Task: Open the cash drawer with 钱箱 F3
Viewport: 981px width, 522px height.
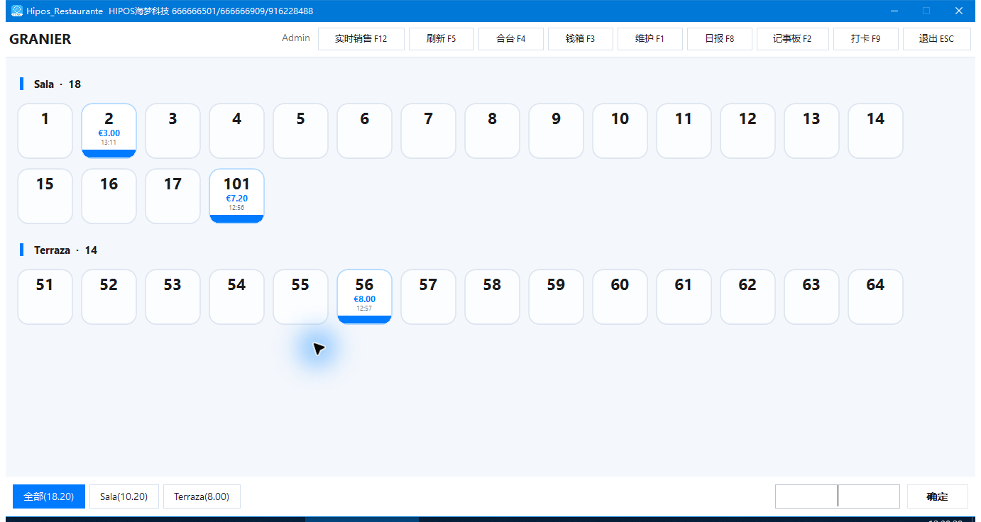Action: [x=581, y=39]
